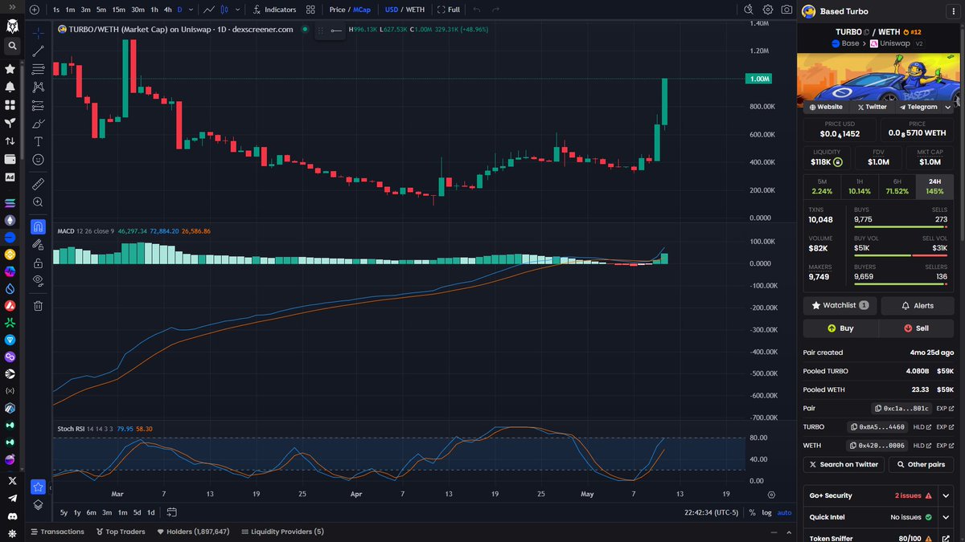Switch chart to Price mode
The width and height of the screenshot is (965, 542).
pos(337,10)
